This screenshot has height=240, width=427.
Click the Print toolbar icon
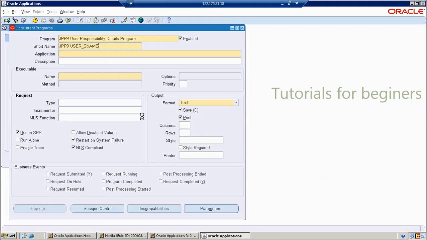60,20
